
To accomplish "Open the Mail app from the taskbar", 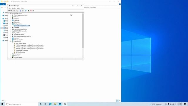I will click(x=60, y=104).
